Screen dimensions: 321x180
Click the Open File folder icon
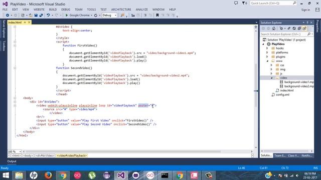click(31, 15)
